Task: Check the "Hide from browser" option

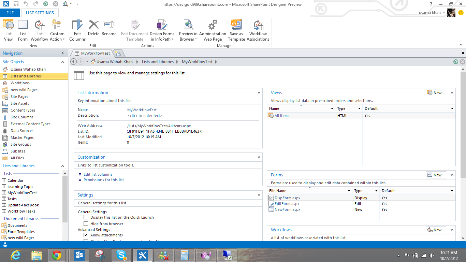Action: 86,223
